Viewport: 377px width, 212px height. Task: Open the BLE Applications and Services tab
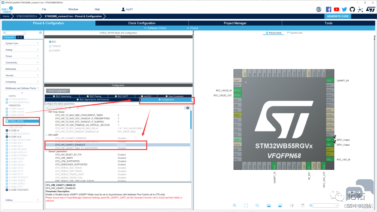tap(92, 99)
